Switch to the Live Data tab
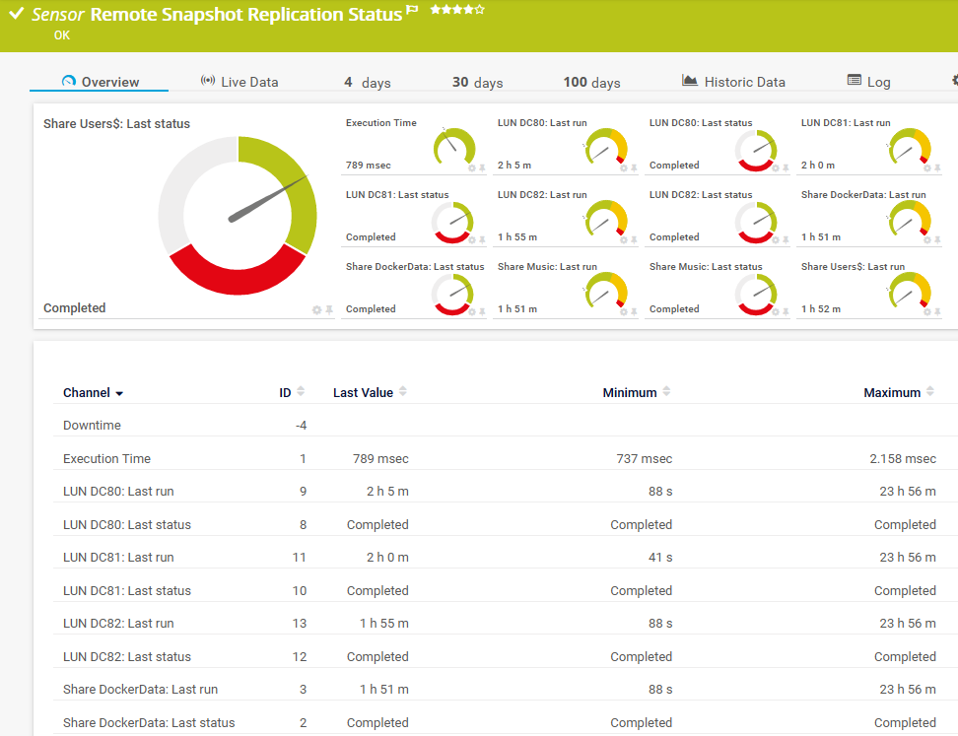 click(239, 82)
